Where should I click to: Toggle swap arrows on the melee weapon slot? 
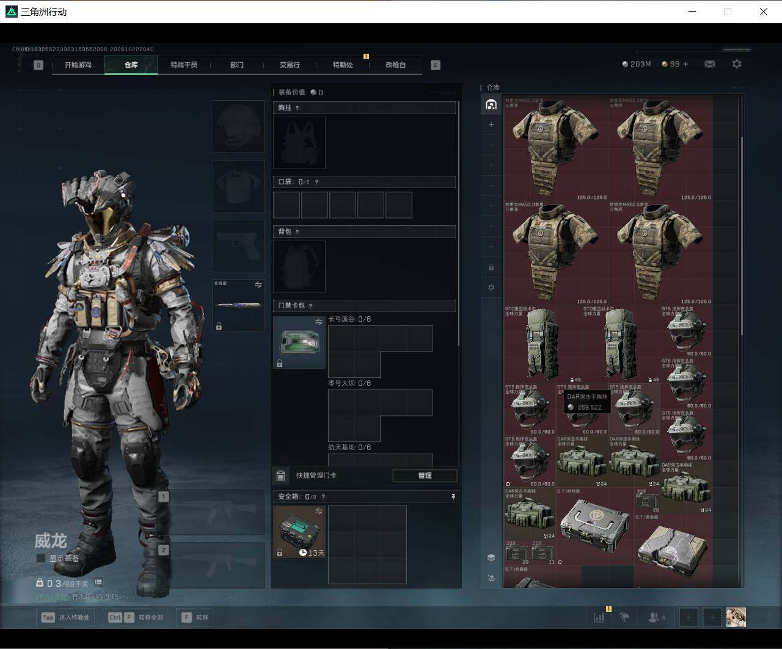(x=258, y=285)
